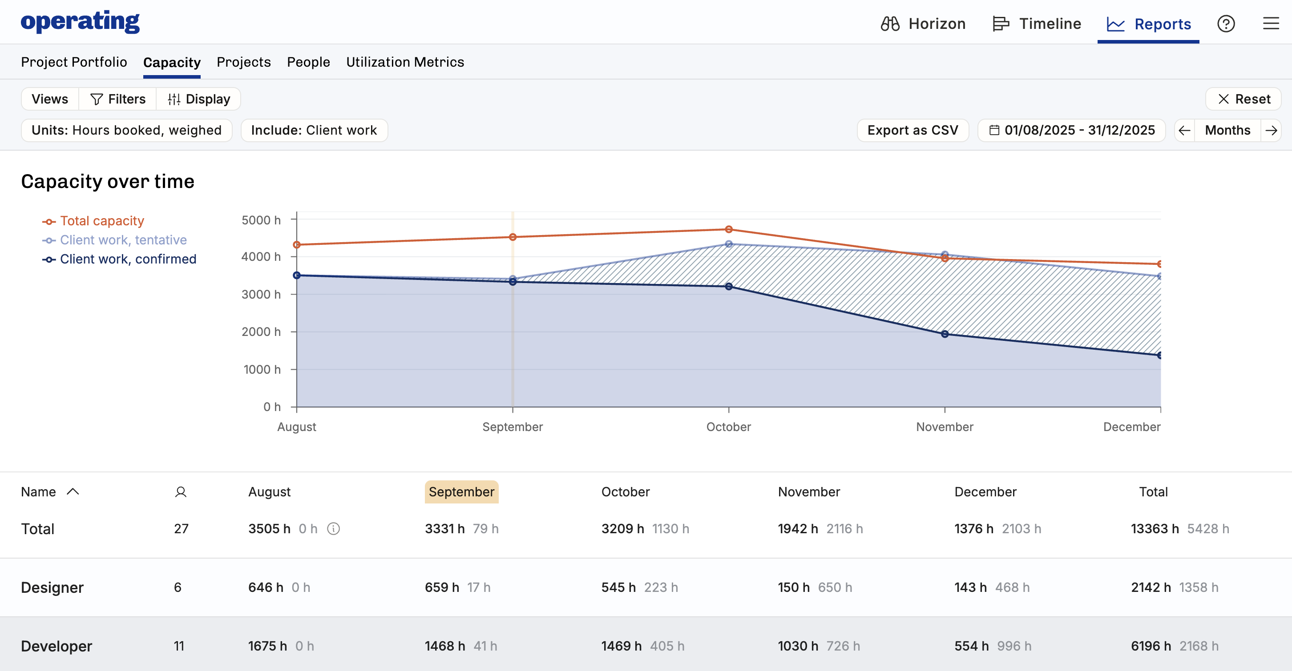
Task: Switch to Capacity tab
Action: tap(172, 62)
